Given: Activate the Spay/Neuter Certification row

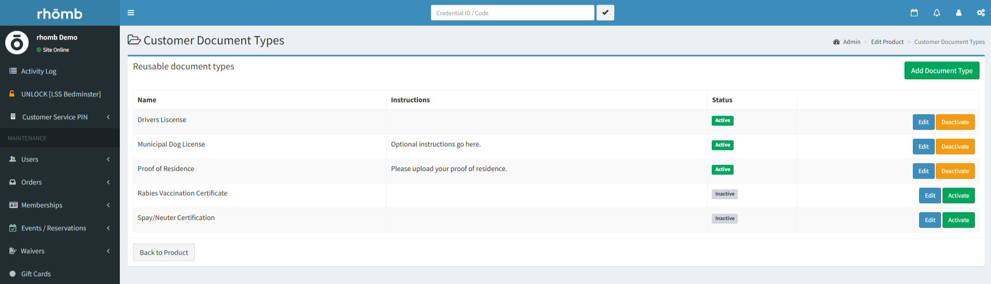Looking at the screenshot, I should pyautogui.click(x=959, y=220).
